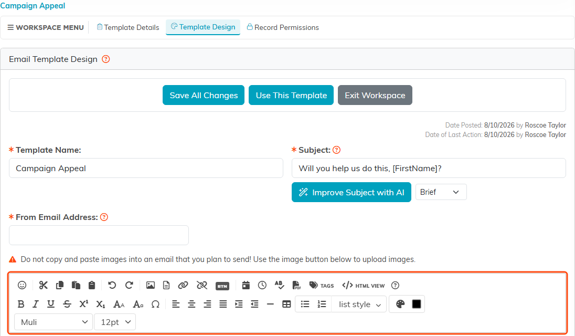
Task: Open the 12pt font size dropdown
Action: pos(115,322)
